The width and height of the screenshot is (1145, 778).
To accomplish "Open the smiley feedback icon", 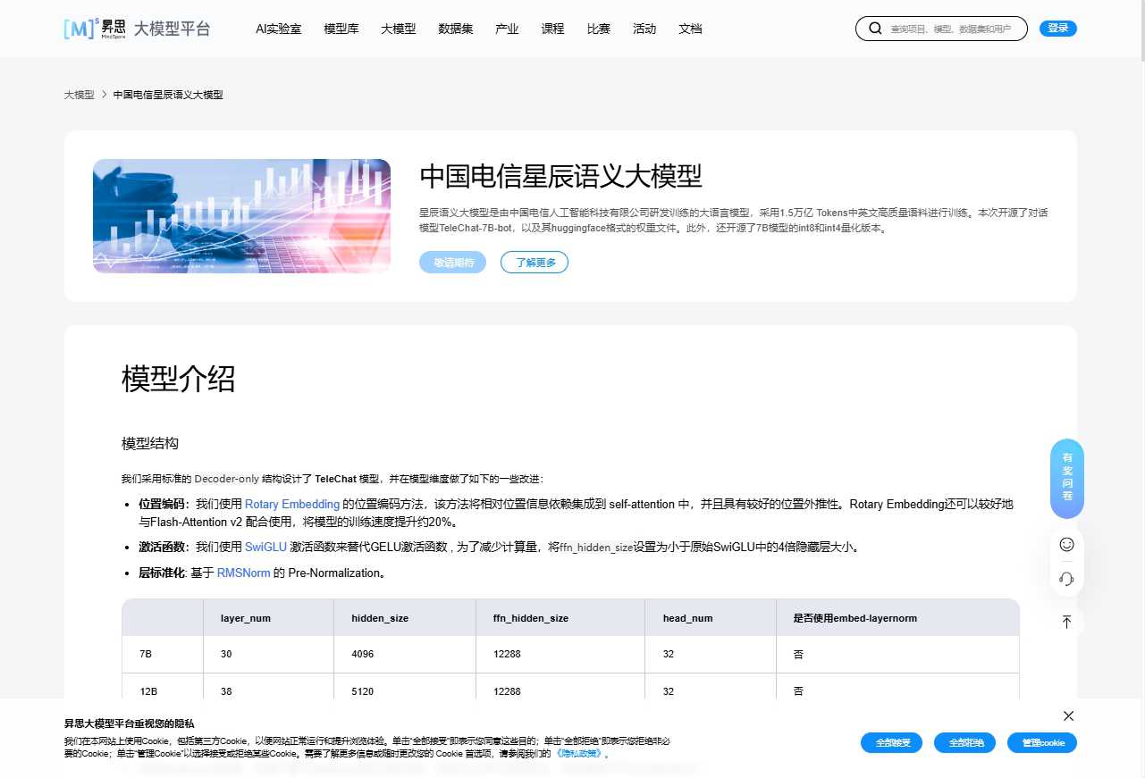I will [1066, 544].
